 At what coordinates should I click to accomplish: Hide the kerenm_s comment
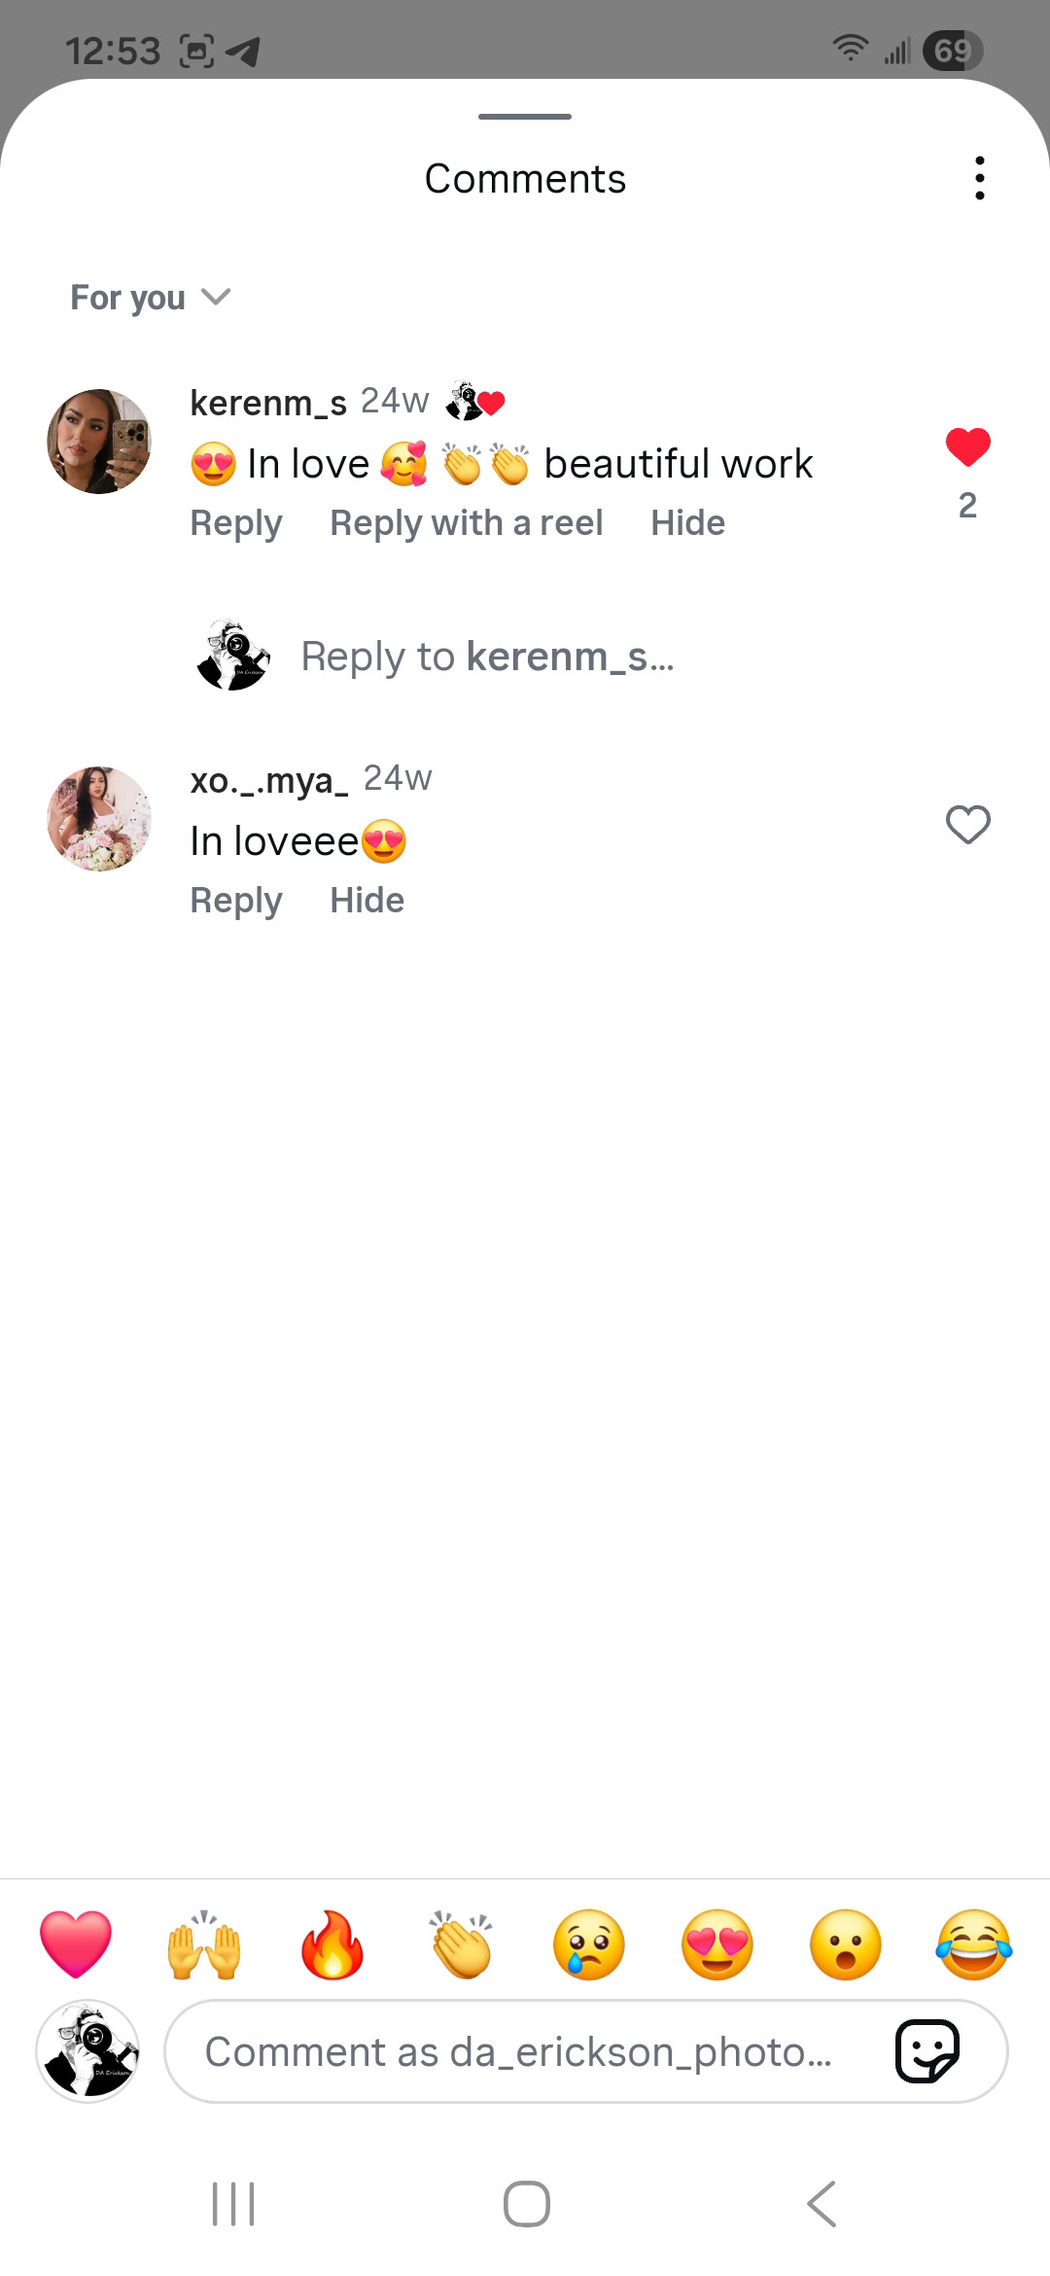(x=687, y=523)
